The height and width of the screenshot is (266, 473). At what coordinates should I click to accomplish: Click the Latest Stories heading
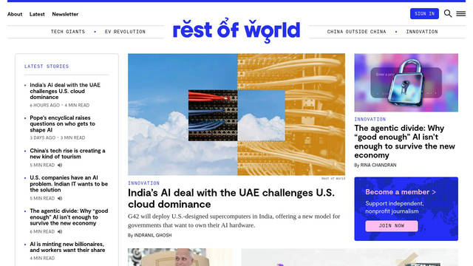[47, 66]
